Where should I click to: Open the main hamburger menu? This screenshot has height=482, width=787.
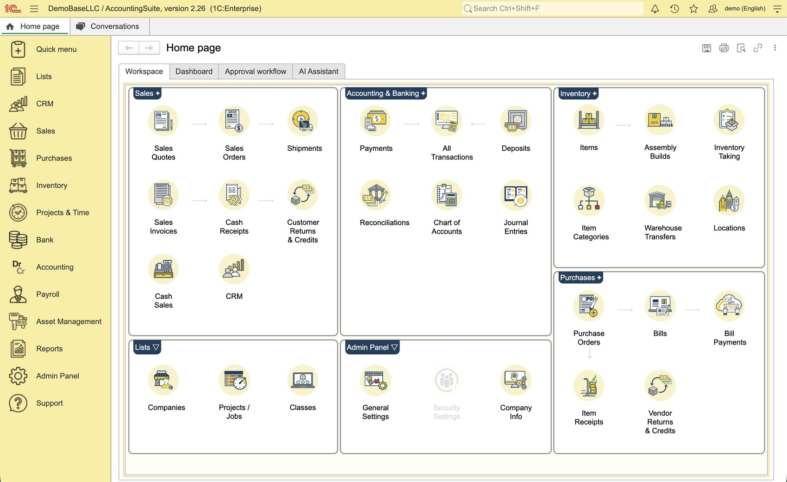[x=34, y=9]
